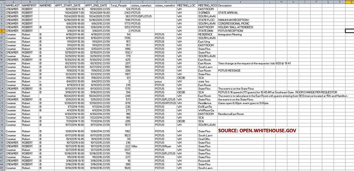Select the state 'loo room cell
The height and width of the screenshot is (171, 354).
coord(207,81)
